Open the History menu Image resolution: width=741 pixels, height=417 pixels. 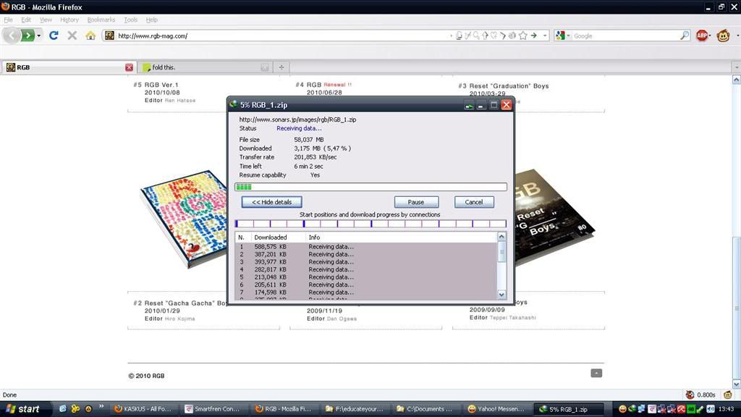(x=69, y=20)
